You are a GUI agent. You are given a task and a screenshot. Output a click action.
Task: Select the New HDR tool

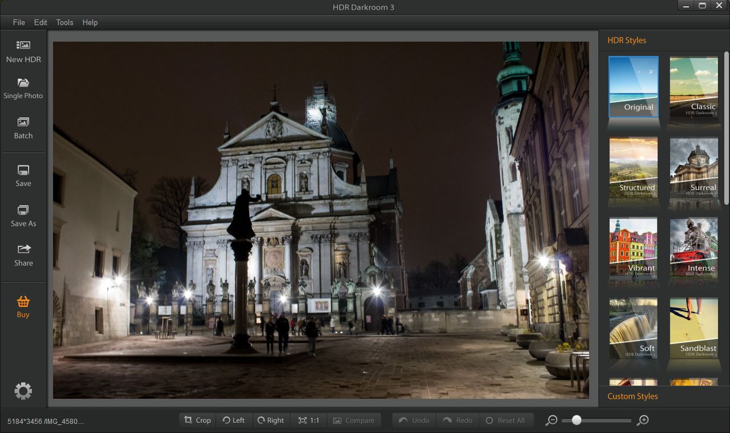(x=23, y=51)
